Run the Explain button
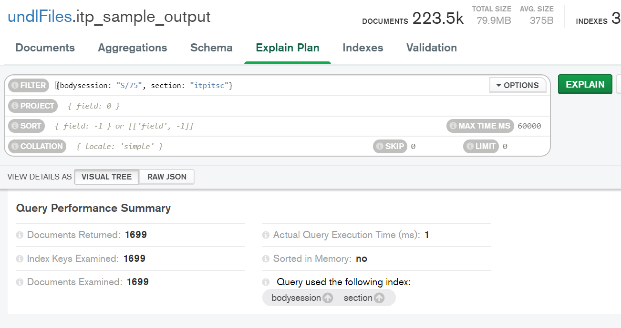This screenshot has width=621, height=328. (x=585, y=84)
